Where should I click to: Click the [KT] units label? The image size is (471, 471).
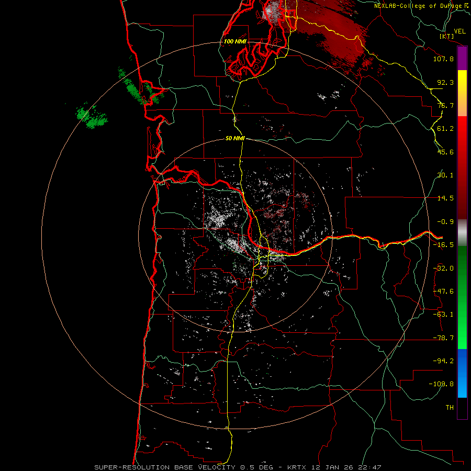[x=447, y=36]
